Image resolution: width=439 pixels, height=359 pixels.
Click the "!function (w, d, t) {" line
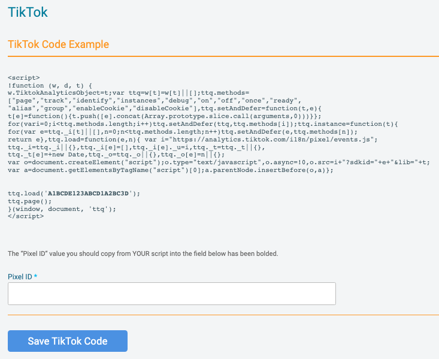point(50,86)
